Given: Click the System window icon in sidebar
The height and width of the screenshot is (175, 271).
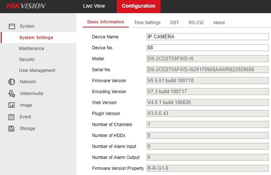Looking at the screenshot, I should pos(12,26).
